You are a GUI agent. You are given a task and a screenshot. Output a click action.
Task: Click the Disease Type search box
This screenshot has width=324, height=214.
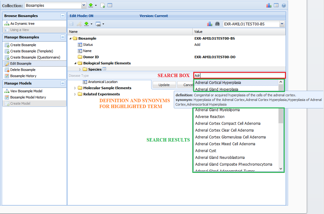(239, 75)
